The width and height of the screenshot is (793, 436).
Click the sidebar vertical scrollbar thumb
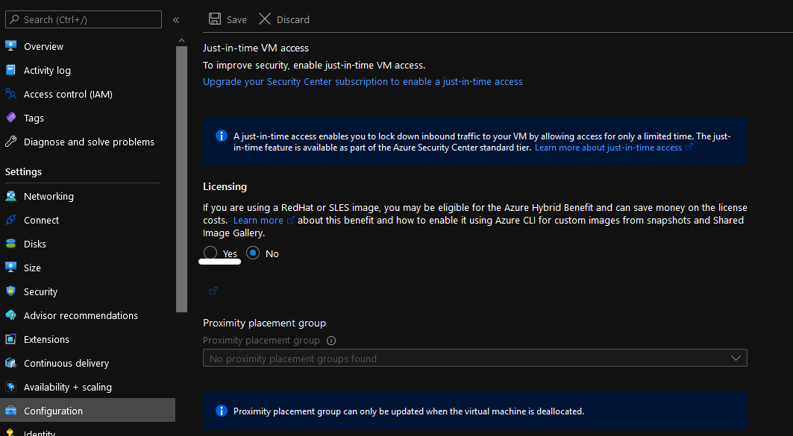tap(181, 180)
